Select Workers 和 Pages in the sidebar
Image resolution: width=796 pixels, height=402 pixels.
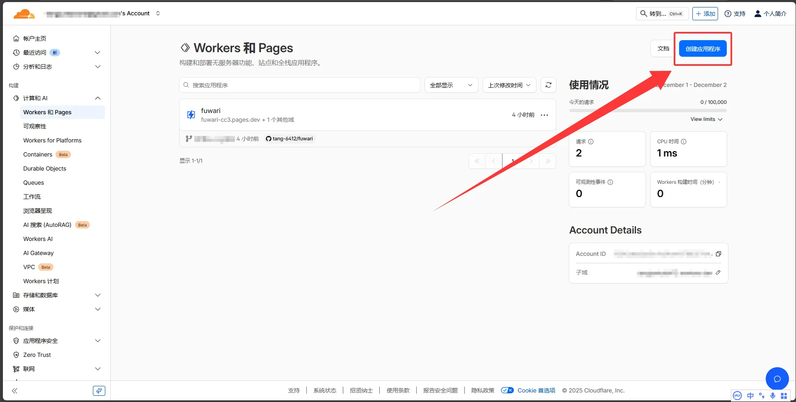click(x=62, y=112)
